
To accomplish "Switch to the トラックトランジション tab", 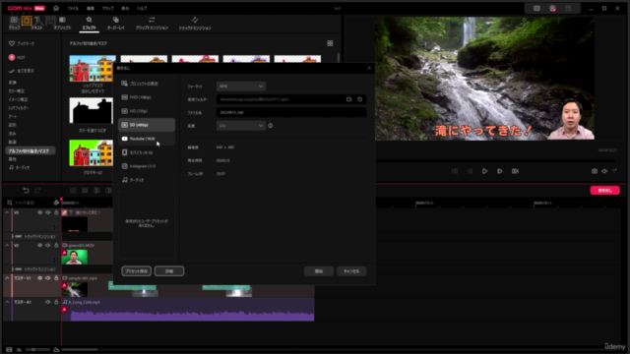I will pos(195,24).
